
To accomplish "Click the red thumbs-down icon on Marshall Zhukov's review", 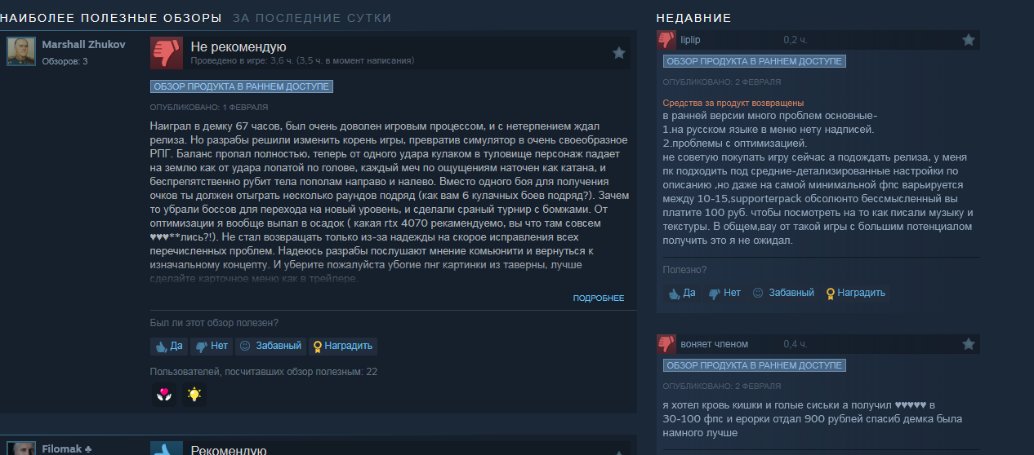I will pos(167,52).
